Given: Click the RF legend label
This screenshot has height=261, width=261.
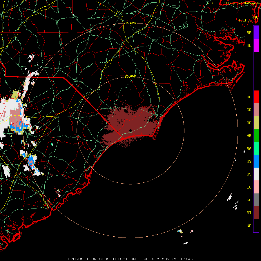Looking at the screenshot, I should (x=249, y=32).
